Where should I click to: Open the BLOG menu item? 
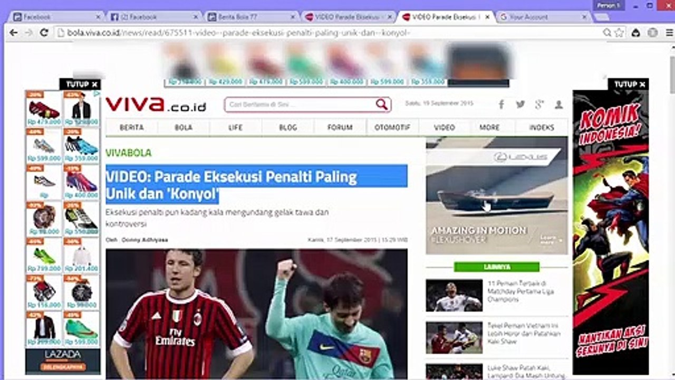tap(288, 127)
